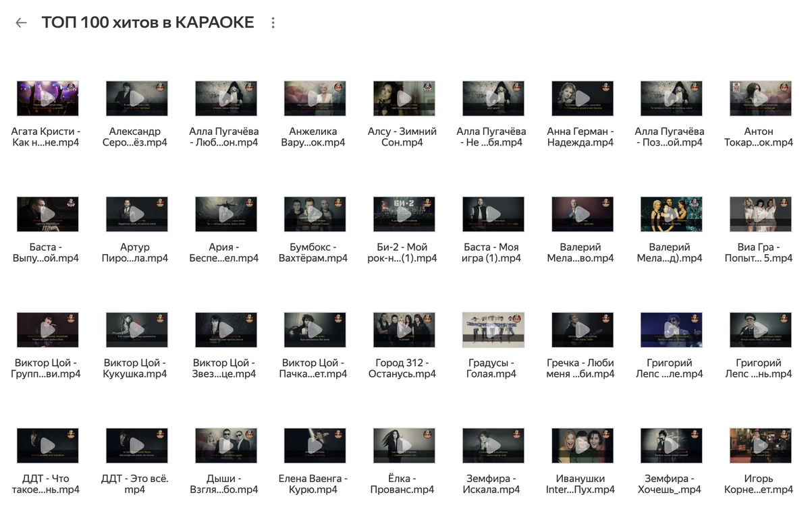Open the Баста - Выпу...ой.mp4 thumbnail
The image size is (810, 509).
[47, 214]
